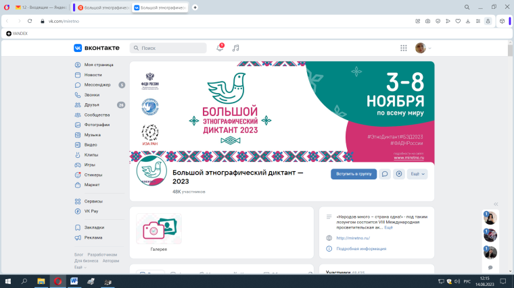This screenshot has height=288, width=514.
Task: Click the Video (Видео) sidebar icon
Action: coord(78,145)
